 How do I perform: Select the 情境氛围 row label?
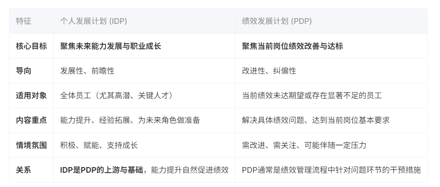(31, 145)
